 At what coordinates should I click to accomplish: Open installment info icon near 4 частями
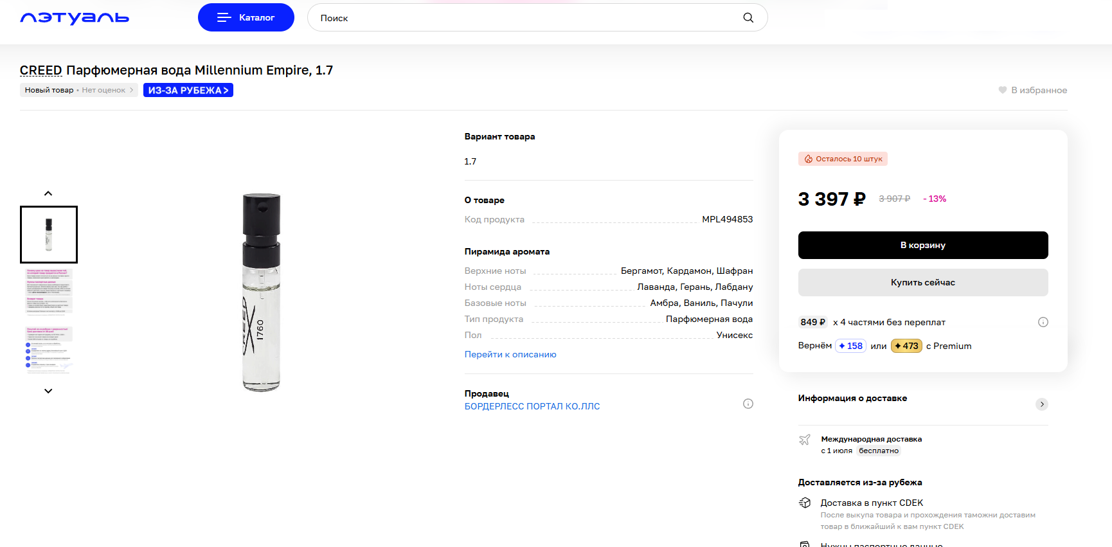[1043, 322]
